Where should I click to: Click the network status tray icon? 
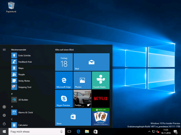click(154, 132)
